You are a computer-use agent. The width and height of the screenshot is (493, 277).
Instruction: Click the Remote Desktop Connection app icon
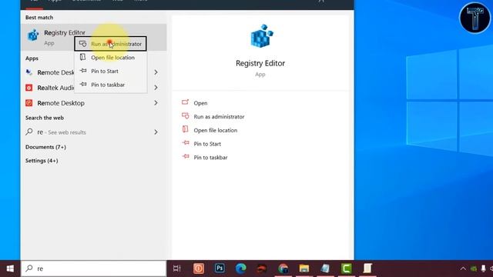(29, 72)
